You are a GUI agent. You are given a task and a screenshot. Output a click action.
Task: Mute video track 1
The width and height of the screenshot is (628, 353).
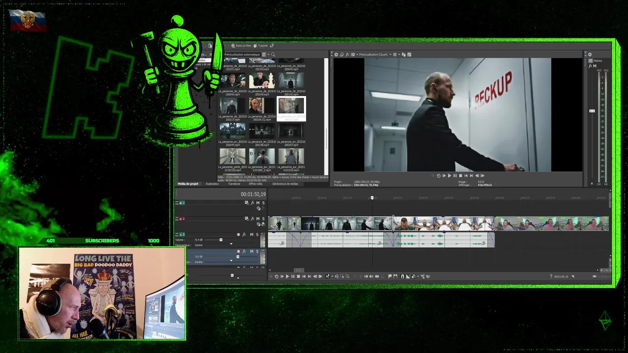point(258,203)
